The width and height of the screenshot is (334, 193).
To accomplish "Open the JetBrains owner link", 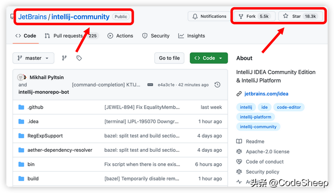I will click(x=32, y=17).
